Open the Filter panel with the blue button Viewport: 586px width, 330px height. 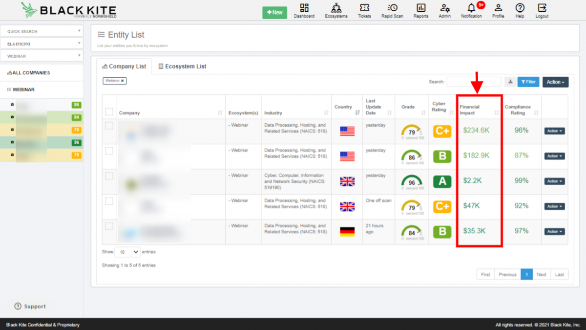(528, 82)
